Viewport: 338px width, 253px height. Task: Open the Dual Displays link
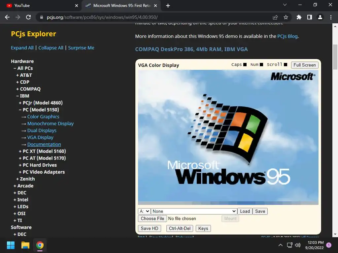pos(42,130)
